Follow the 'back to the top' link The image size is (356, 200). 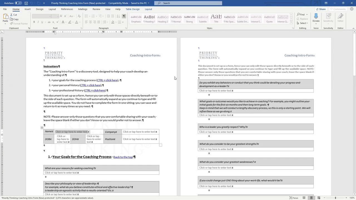(123, 157)
